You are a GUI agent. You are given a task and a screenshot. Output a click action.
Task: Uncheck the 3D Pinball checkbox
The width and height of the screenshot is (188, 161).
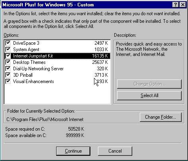(x=8, y=75)
